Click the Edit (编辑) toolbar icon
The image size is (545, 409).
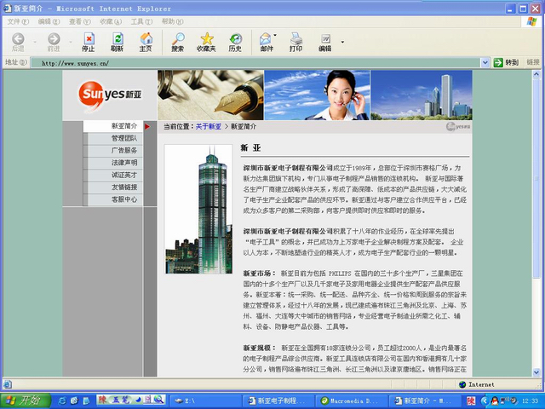[325, 40]
